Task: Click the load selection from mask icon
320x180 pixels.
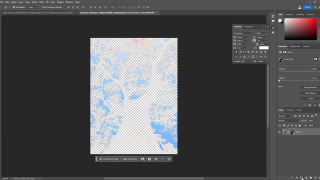Action: pyautogui.click(x=305, y=105)
